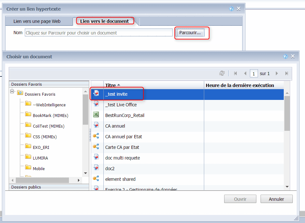Open the ~WebIntelligence folder label

pyautogui.click(x=49, y=105)
